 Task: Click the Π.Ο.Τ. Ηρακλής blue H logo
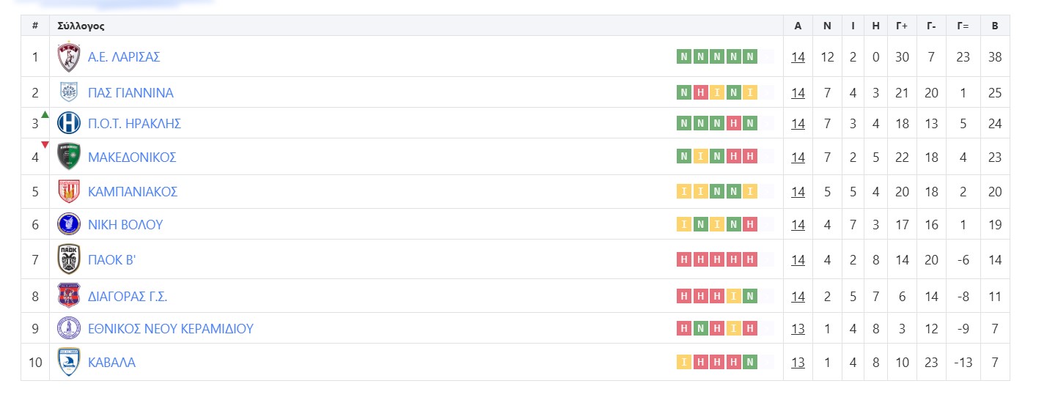click(x=69, y=123)
